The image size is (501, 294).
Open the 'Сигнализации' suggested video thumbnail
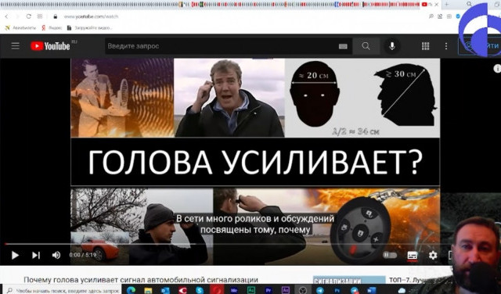click(349, 280)
